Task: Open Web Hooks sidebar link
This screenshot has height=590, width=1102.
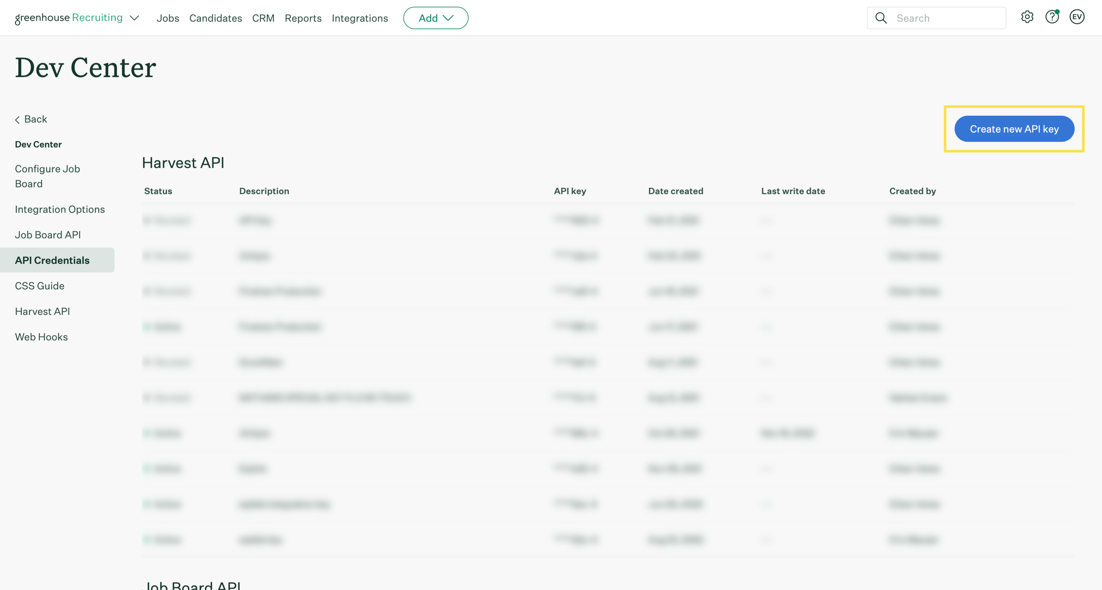Action: (41, 337)
